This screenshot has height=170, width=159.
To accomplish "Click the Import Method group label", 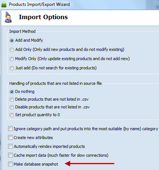I will pyautogui.click(x=22, y=31).
